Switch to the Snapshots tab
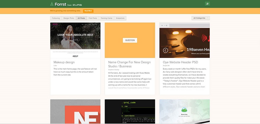The width and height of the screenshot is (260, 124). pos(120,18)
